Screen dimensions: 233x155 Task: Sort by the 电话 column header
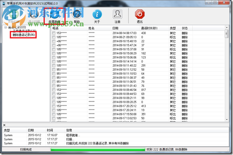tap(69, 28)
